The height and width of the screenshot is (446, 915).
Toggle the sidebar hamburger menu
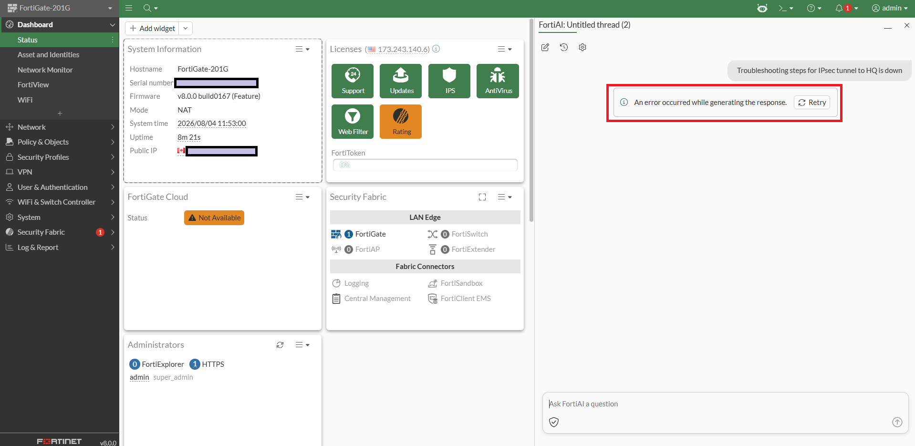tap(129, 8)
